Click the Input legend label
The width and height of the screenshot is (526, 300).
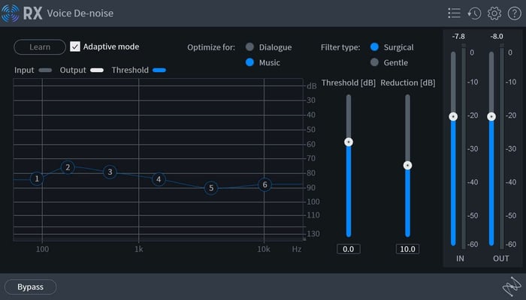(24, 70)
